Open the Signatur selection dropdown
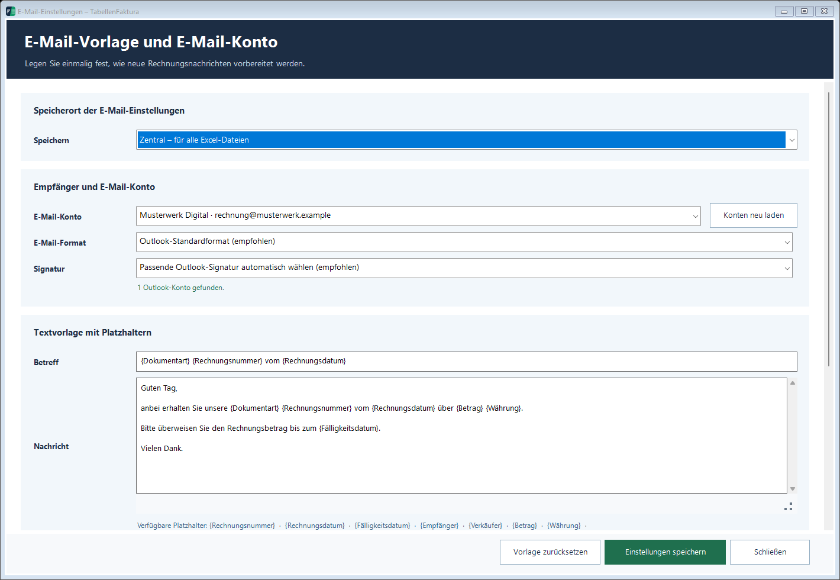Screen dimensions: 840x580 464,268
